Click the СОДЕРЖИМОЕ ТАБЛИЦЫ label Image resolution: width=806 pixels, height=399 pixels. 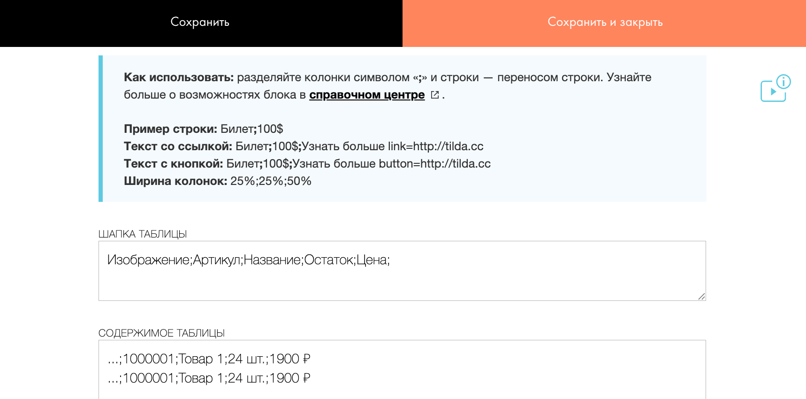[x=161, y=333]
